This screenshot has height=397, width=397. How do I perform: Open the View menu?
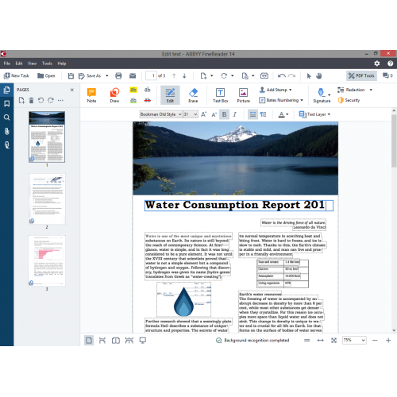32,64
